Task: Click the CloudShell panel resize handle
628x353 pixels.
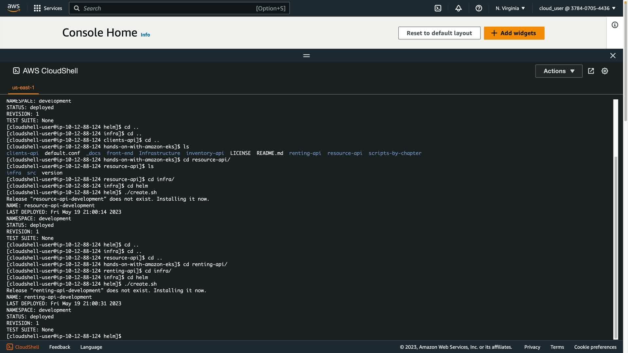Action: [306, 56]
